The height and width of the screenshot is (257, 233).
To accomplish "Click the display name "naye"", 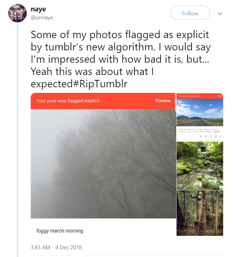I will coord(38,9).
